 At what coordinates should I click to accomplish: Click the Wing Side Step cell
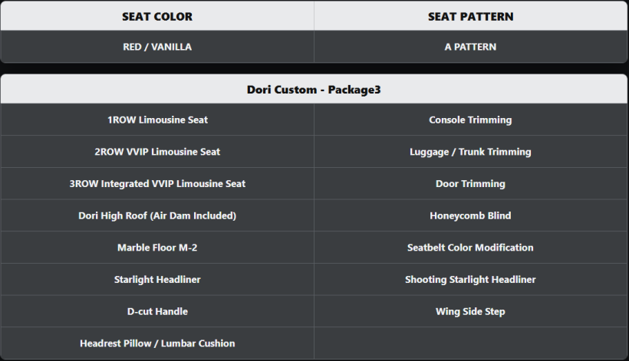470,311
